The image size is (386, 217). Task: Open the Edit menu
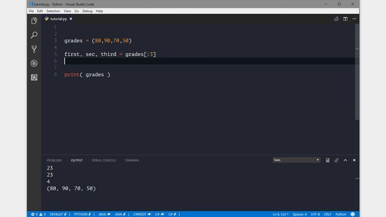pyautogui.click(x=40, y=11)
